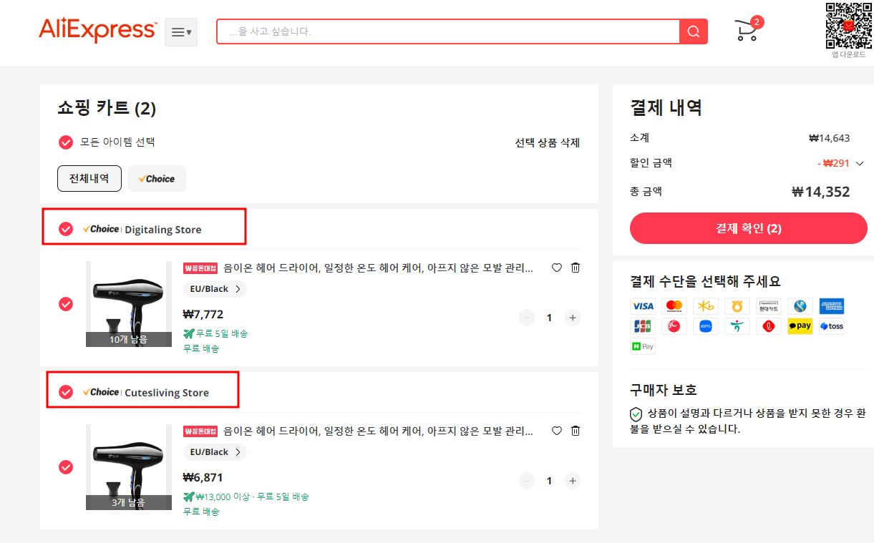
Task: Select the JCB payment icon
Action: pos(643,326)
